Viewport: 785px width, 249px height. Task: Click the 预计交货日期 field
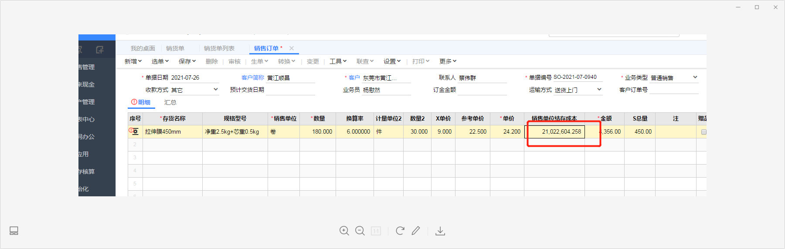pyautogui.click(x=290, y=90)
